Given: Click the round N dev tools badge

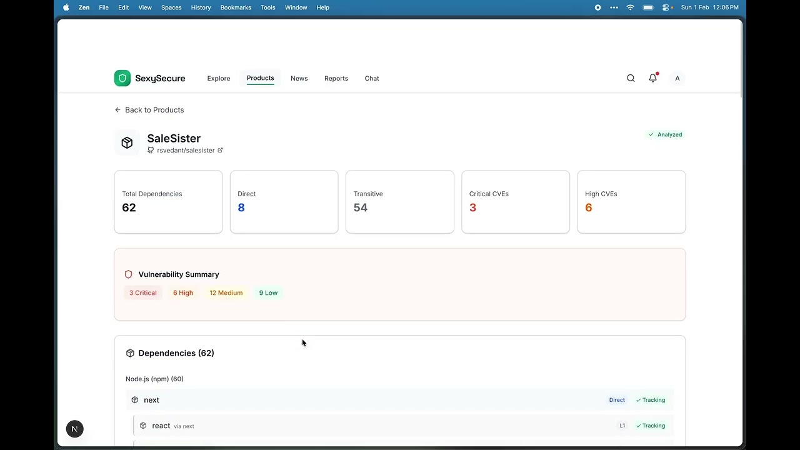Looking at the screenshot, I should pos(74,429).
